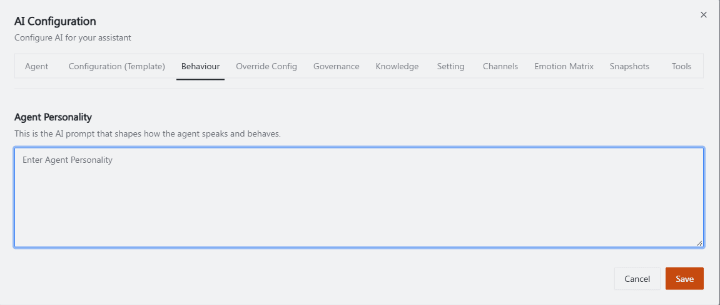
Task: View the Channels tab
Action: click(x=500, y=66)
